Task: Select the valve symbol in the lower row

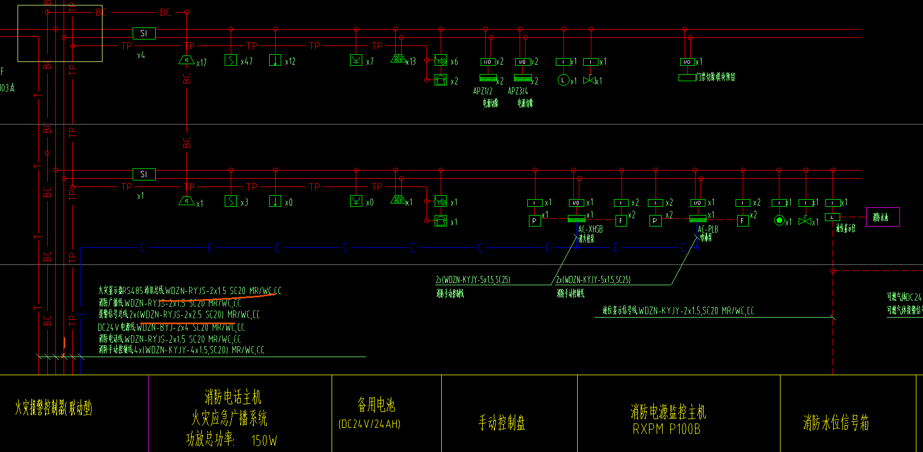Action: [x=805, y=221]
